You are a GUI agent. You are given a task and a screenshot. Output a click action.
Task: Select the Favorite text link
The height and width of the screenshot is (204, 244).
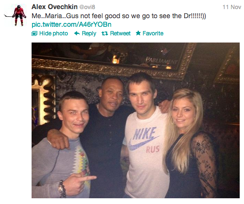click(153, 33)
